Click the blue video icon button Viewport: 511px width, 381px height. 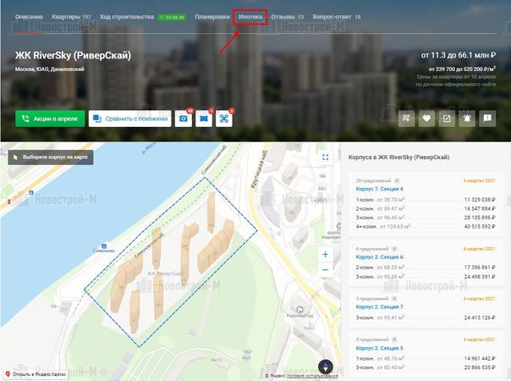tap(203, 119)
